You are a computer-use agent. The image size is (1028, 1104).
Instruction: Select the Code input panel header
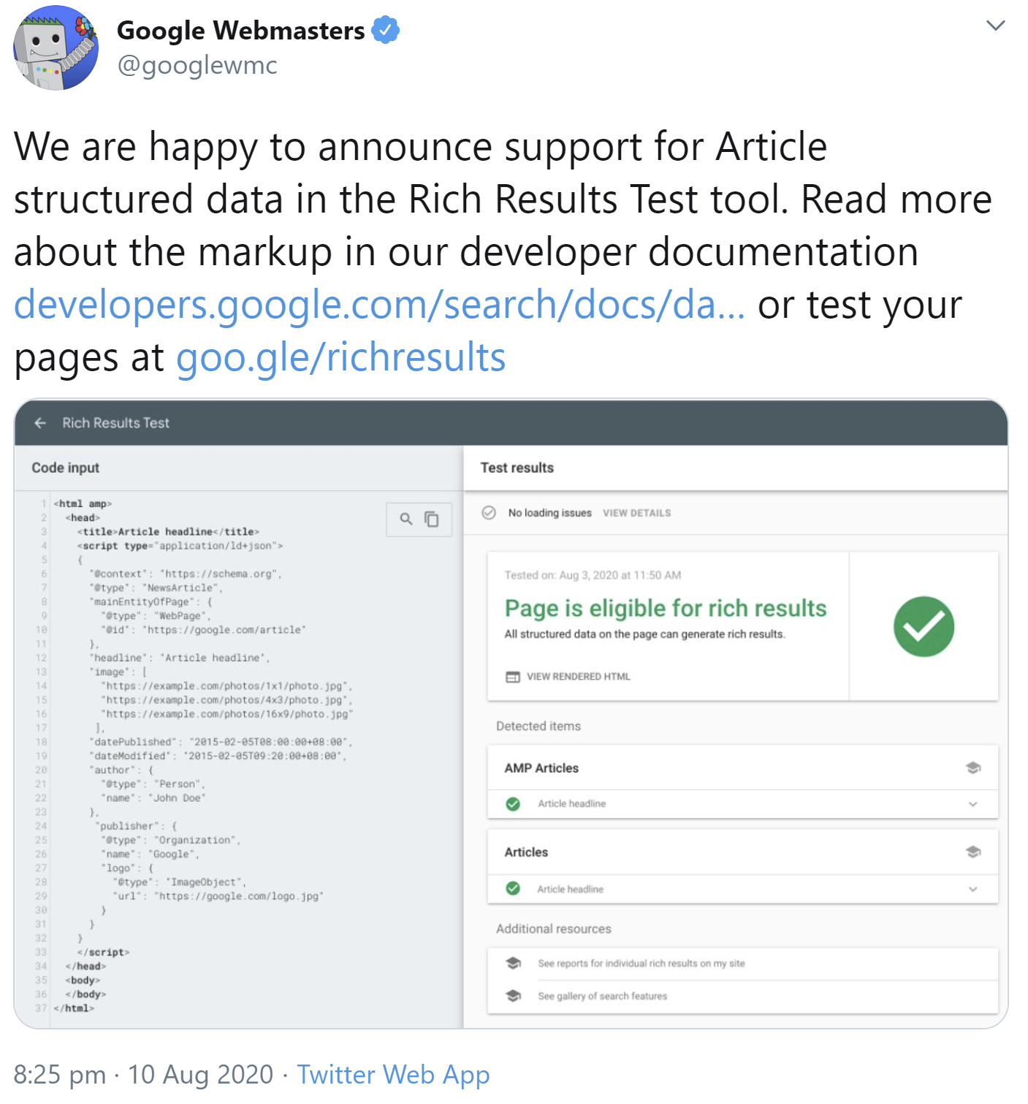(x=66, y=468)
